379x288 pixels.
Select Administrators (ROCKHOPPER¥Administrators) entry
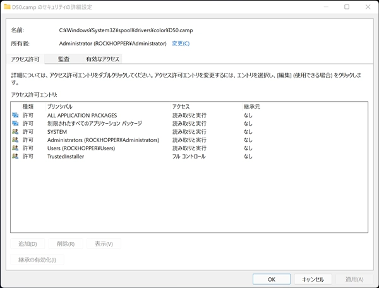[x=103, y=140]
